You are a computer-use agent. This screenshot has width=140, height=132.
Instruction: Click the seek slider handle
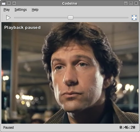point(71,18)
